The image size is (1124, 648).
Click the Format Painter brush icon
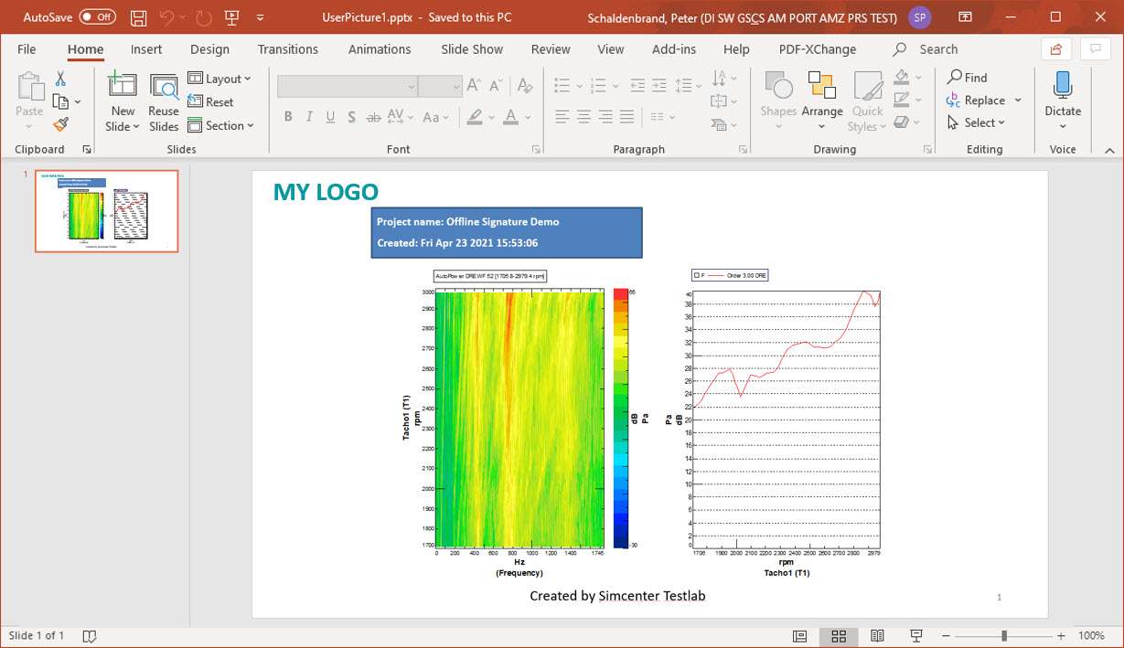pos(60,124)
